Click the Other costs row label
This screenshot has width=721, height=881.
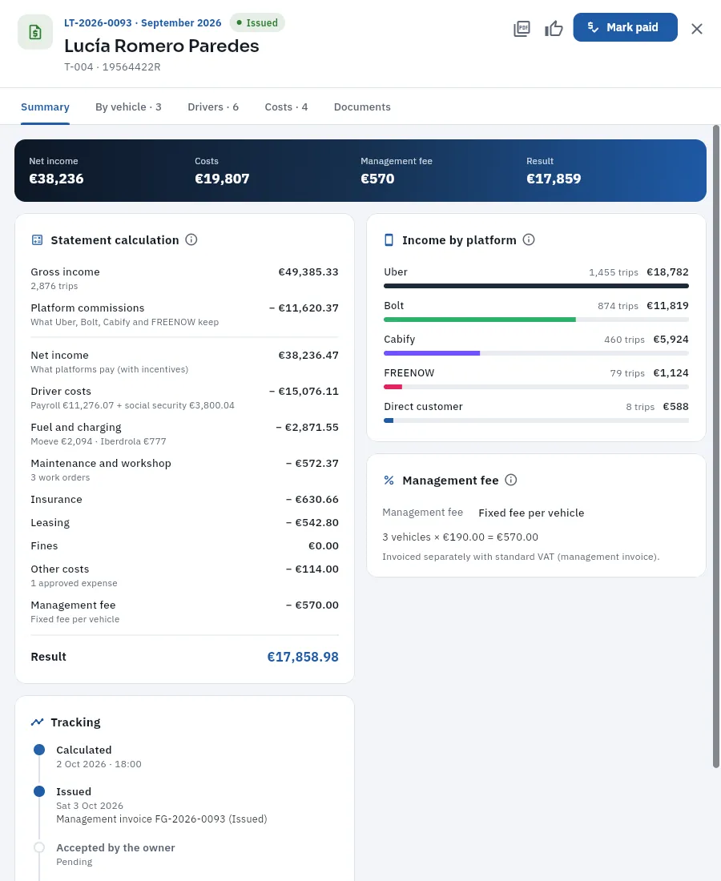(59, 569)
